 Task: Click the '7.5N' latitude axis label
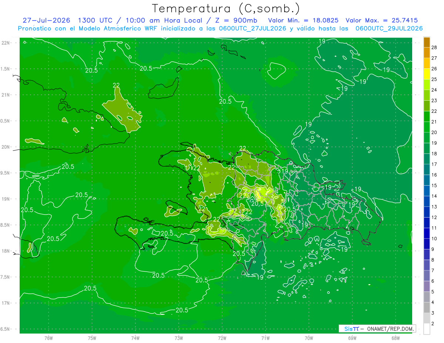[x=6, y=277]
